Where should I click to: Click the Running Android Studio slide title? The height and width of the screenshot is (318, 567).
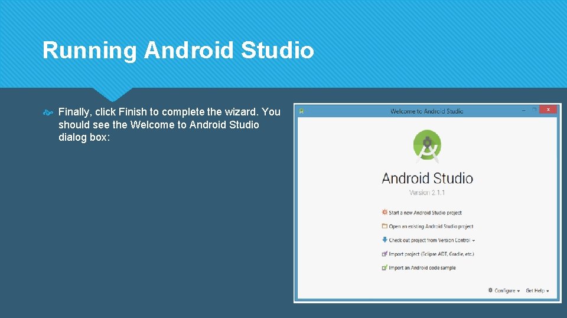178,50
